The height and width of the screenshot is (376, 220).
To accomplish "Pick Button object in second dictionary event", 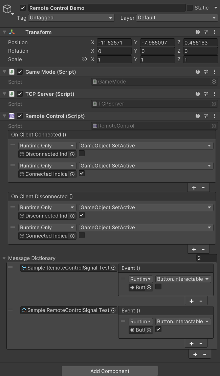I will [x=149, y=330].
